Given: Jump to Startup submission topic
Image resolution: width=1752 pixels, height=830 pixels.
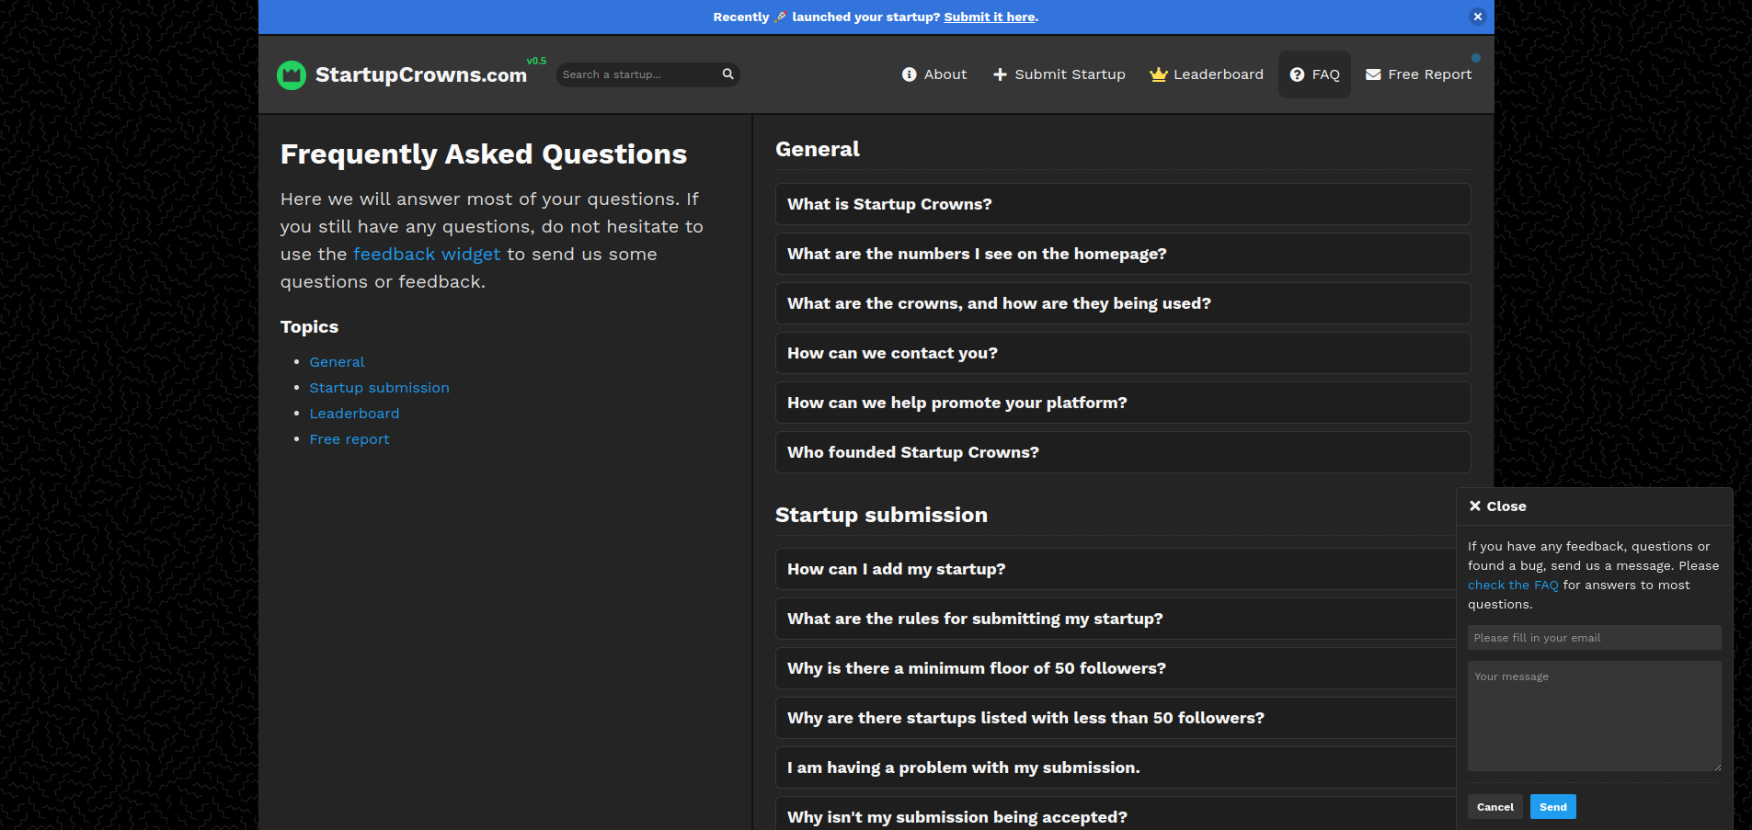Looking at the screenshot, I should tap(379, 388).
